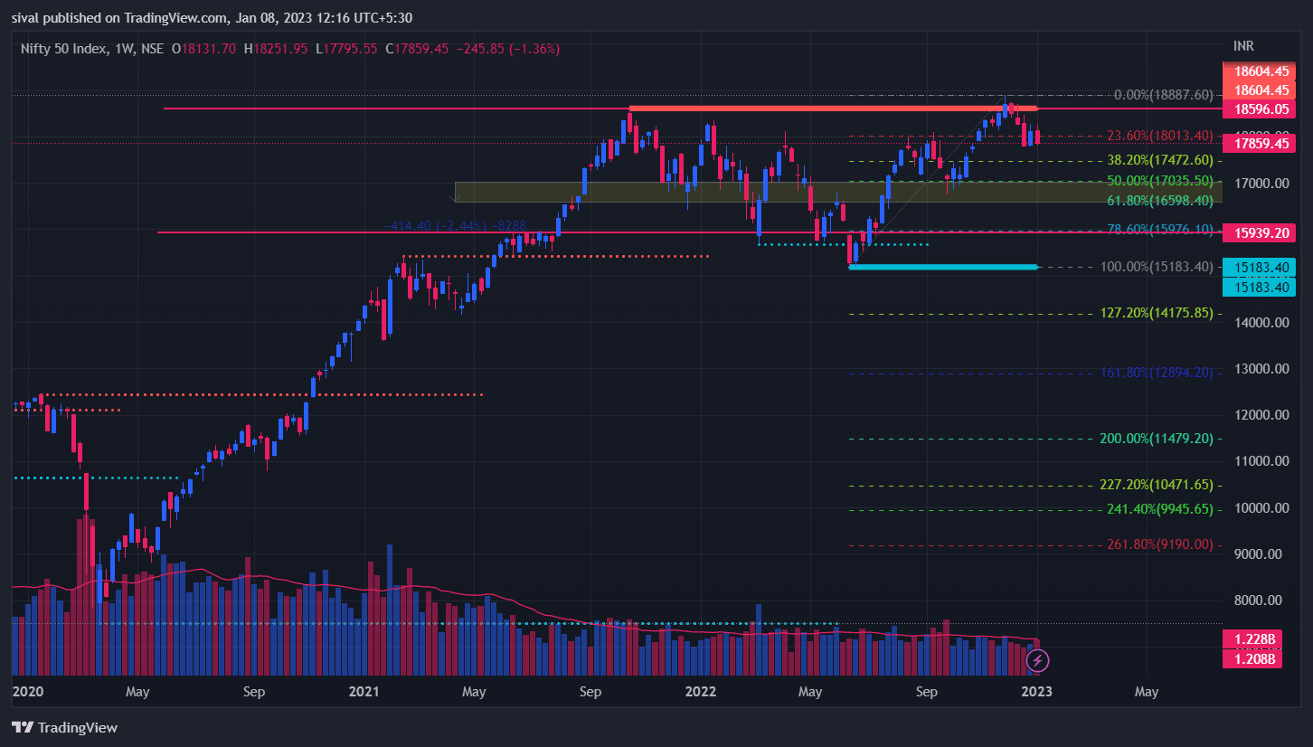Select the 50.00%(17035.50) Fibonacci level
Screen dimensions: 1313x747
1160,181
